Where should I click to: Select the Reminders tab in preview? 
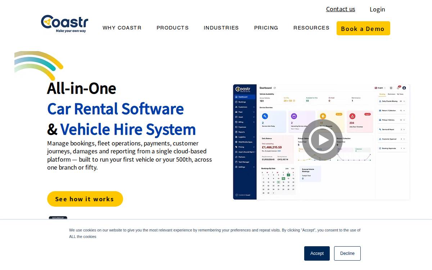(x=391, y=94)
